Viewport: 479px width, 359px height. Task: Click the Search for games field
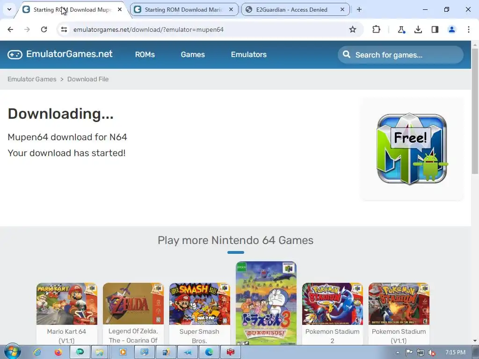click(400, 55)
